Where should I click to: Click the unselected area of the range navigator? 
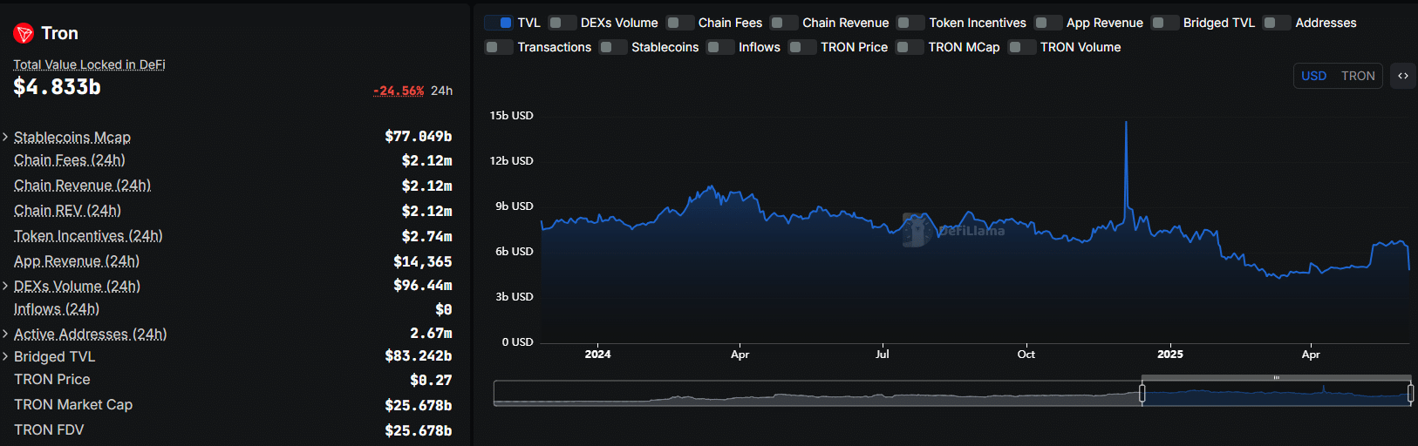(817, 394)
